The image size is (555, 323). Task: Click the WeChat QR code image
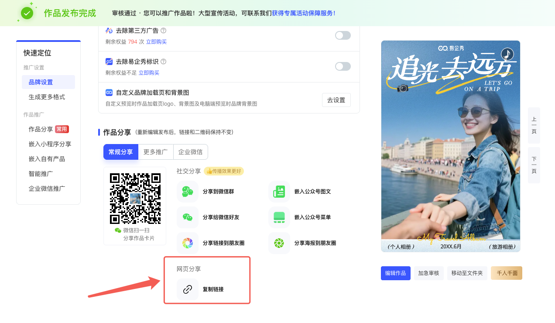tap(135, 198)
